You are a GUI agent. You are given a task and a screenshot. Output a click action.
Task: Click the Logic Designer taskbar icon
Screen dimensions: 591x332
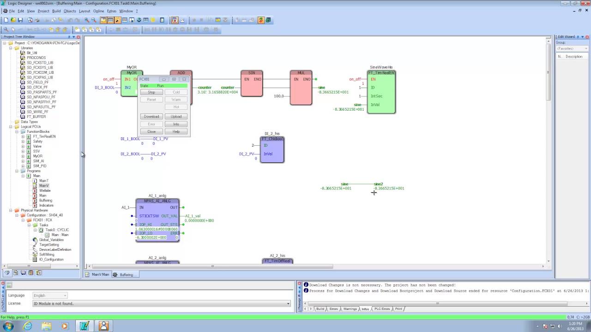[84, 326]
